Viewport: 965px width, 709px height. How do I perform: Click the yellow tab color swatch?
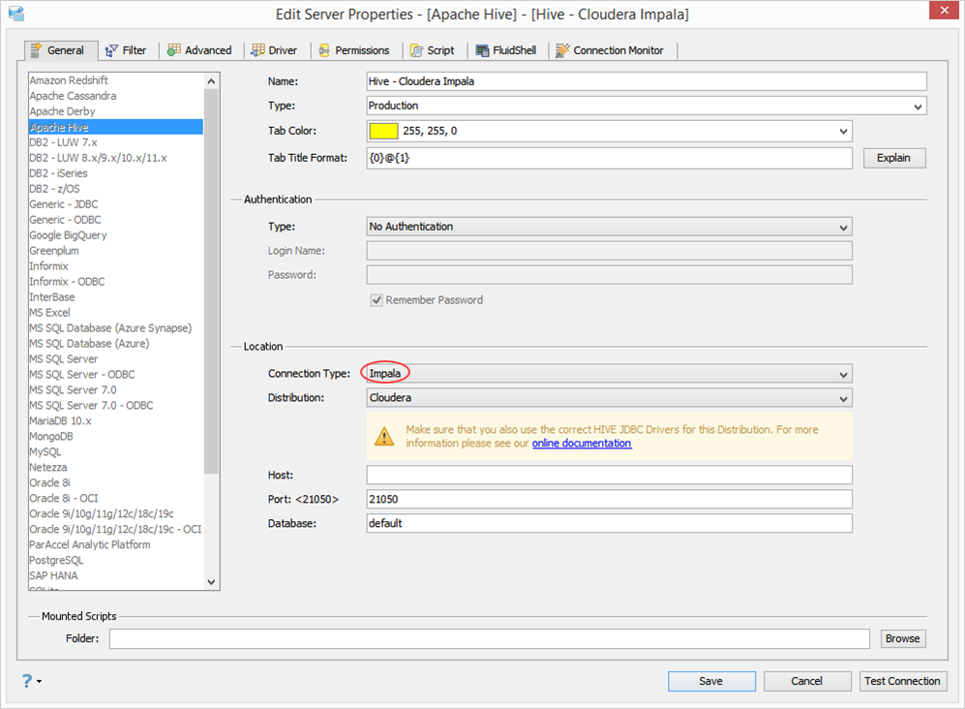coord(383,131)
